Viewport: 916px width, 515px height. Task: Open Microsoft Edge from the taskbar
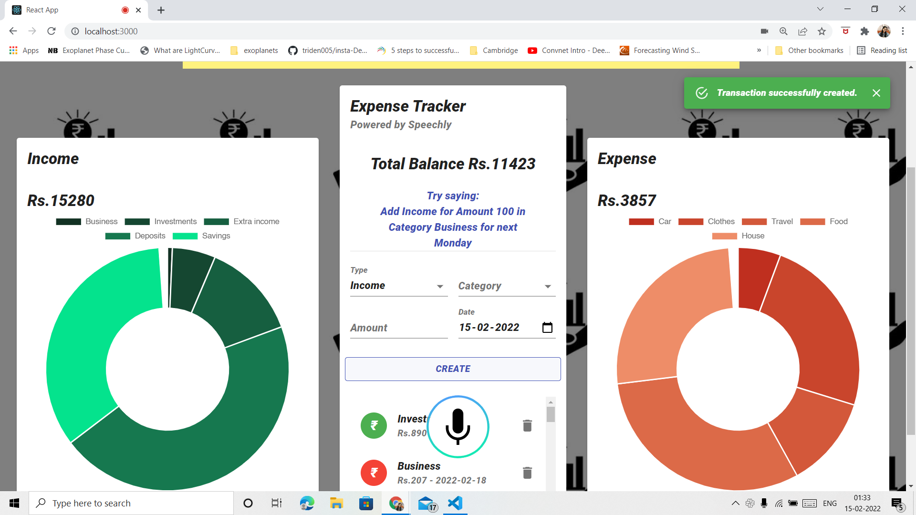point(307,503)
